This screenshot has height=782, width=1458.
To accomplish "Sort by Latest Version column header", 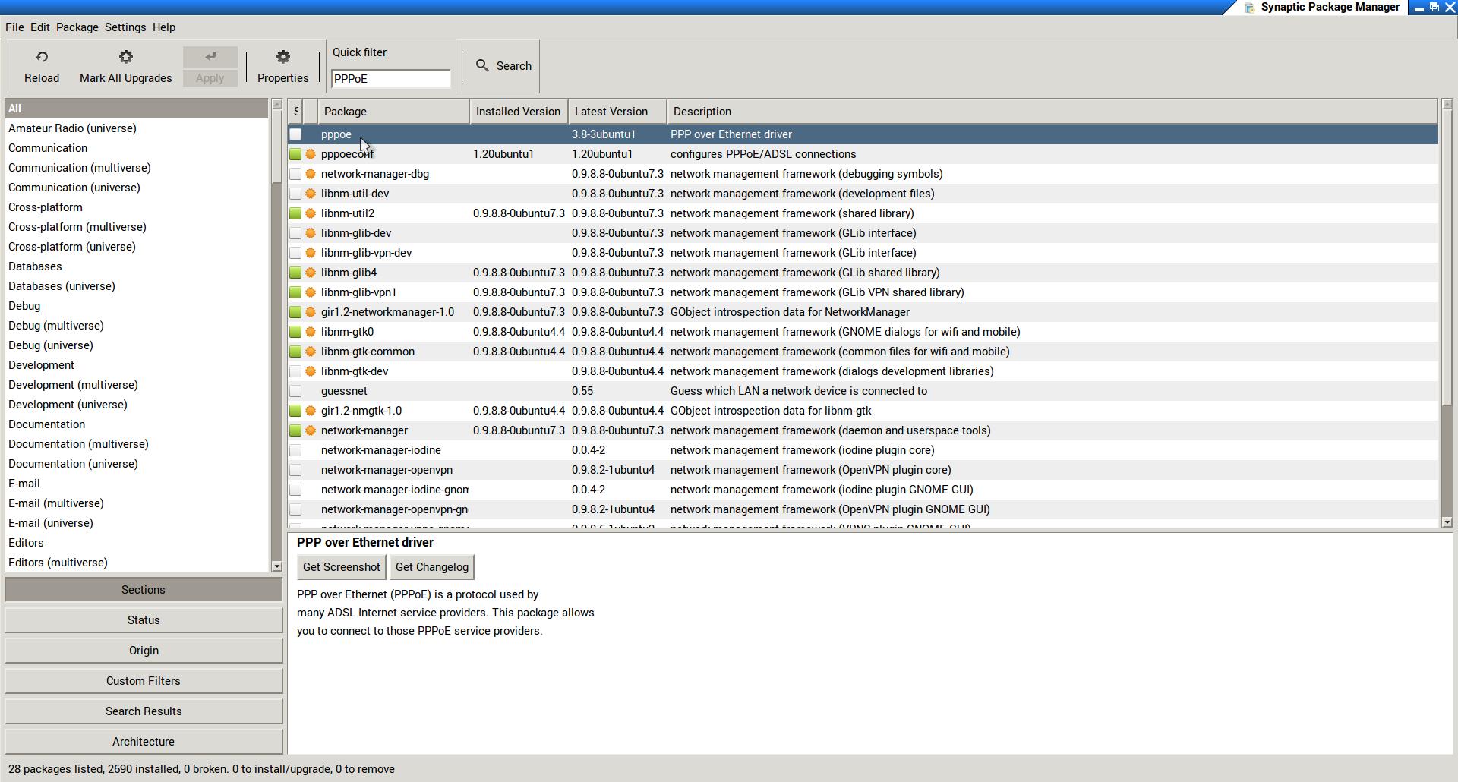I will click(617, 112).
